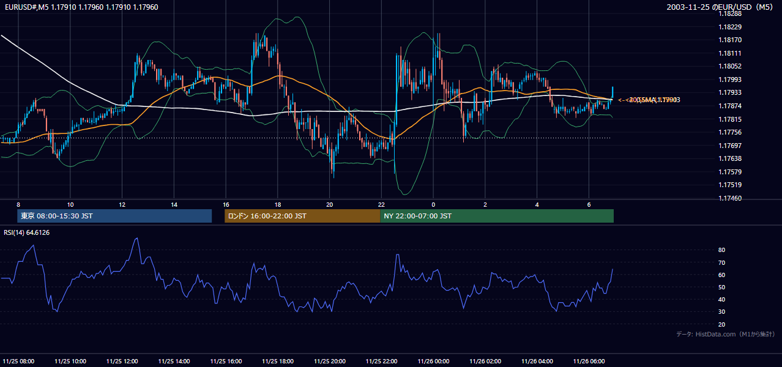Image resolution: width=782 pixels, height=367 pixels.
Task: Click price axis label 1.17756
Action: point(729,132)
